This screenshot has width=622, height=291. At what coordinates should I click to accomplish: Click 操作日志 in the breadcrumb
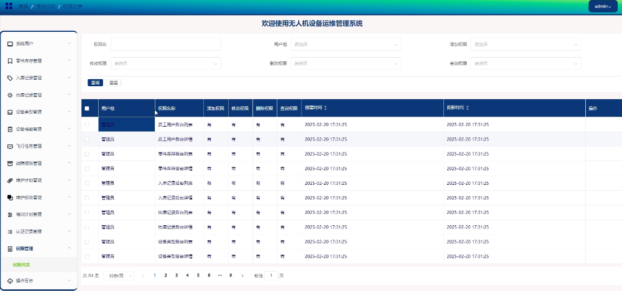(x=45, y=6)
